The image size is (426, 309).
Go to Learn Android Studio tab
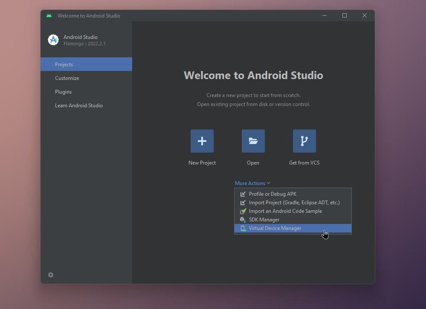(x=87, y=106)
